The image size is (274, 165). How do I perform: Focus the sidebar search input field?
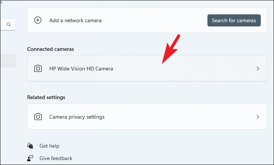pos(3,25)
